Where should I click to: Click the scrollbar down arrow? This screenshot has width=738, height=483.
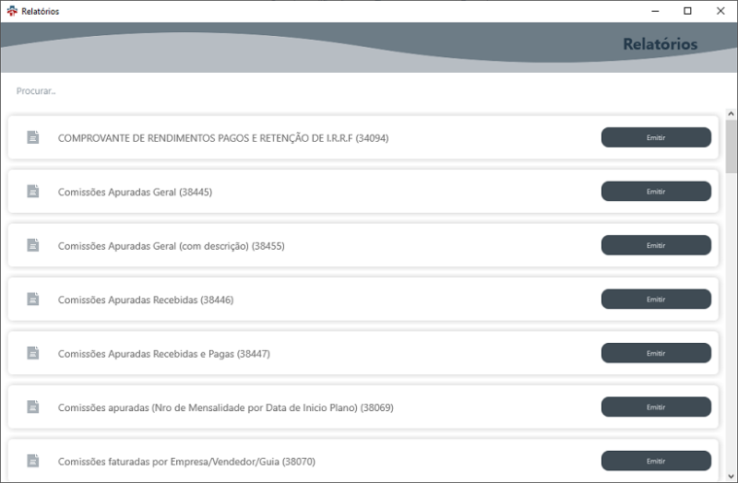pos(731,477)
